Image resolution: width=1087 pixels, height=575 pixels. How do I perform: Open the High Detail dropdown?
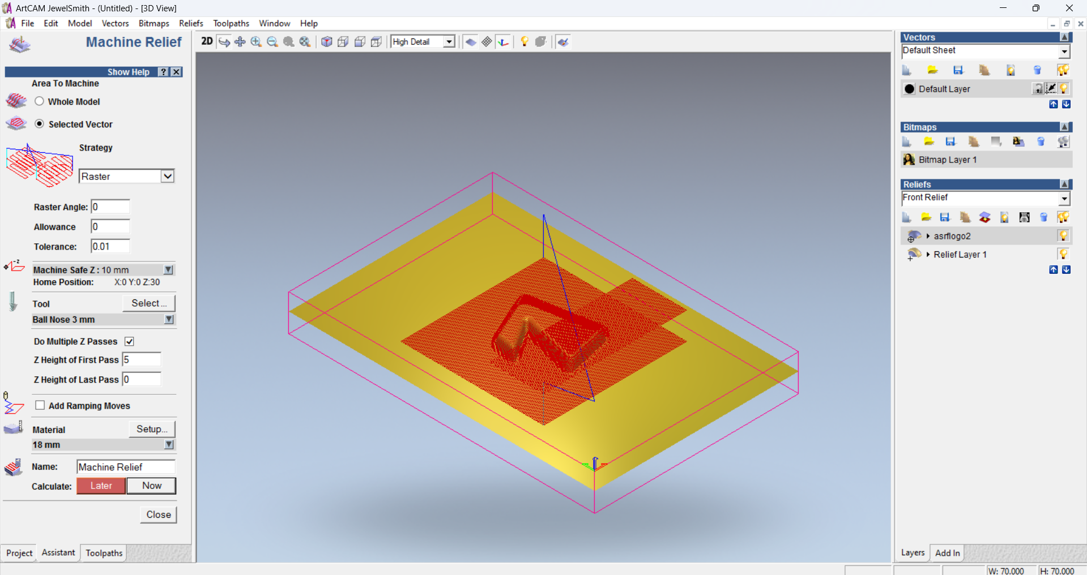click(449, 42)
